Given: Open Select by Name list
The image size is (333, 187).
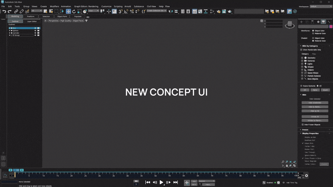Looking at the screenshot, I should tap(51, 12).
